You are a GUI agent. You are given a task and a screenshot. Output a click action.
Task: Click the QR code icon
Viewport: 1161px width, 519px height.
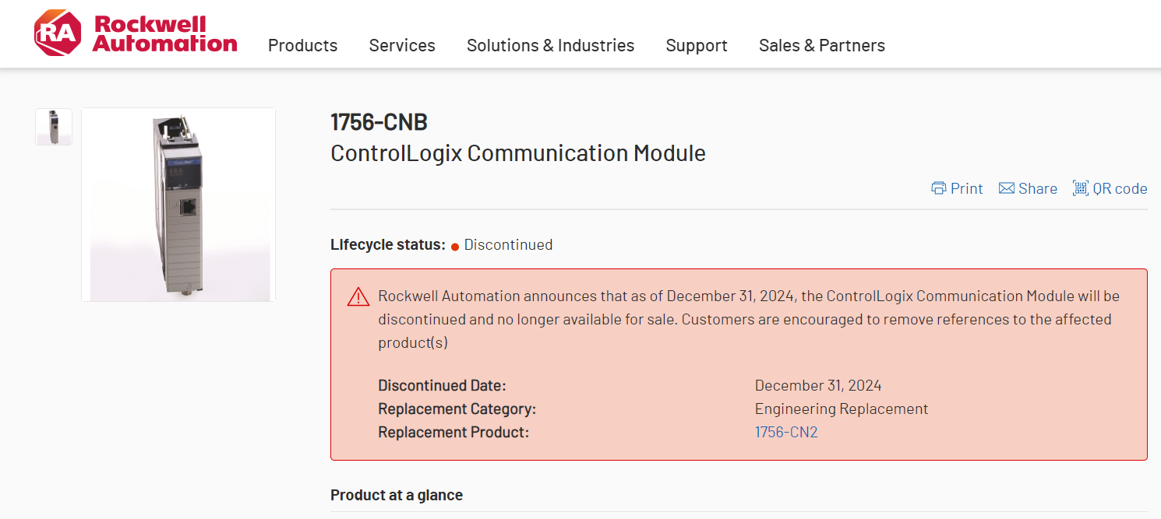(x=1080, y=188)
